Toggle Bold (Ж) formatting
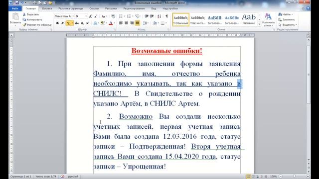This screenshot has height=179, width=319. [x=57, y=23]
